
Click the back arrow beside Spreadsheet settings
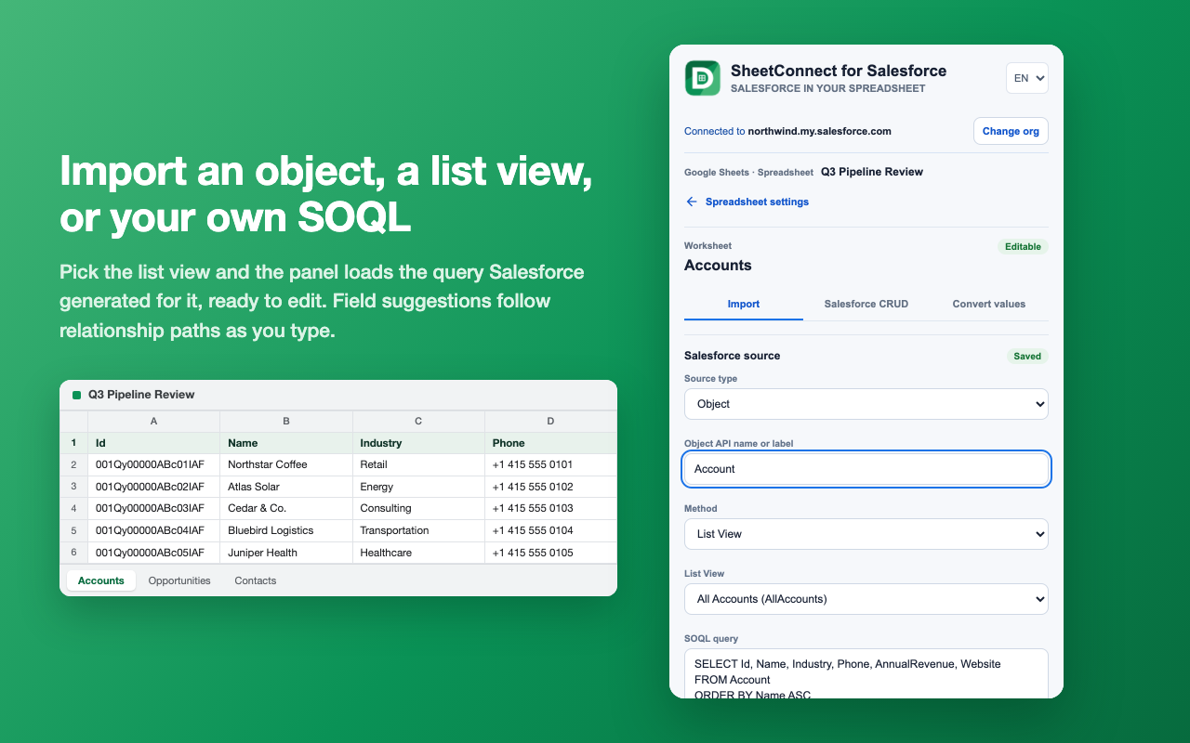pyautogui.click(x=692, y=202)
